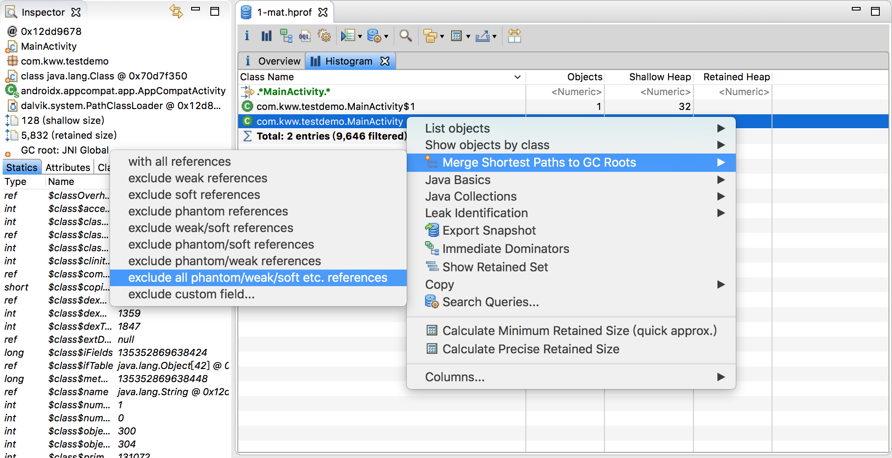Screen dimensions: 892x458
Task: Click the Compare to Another Heap Dump icon
Action: coord(515,36)
